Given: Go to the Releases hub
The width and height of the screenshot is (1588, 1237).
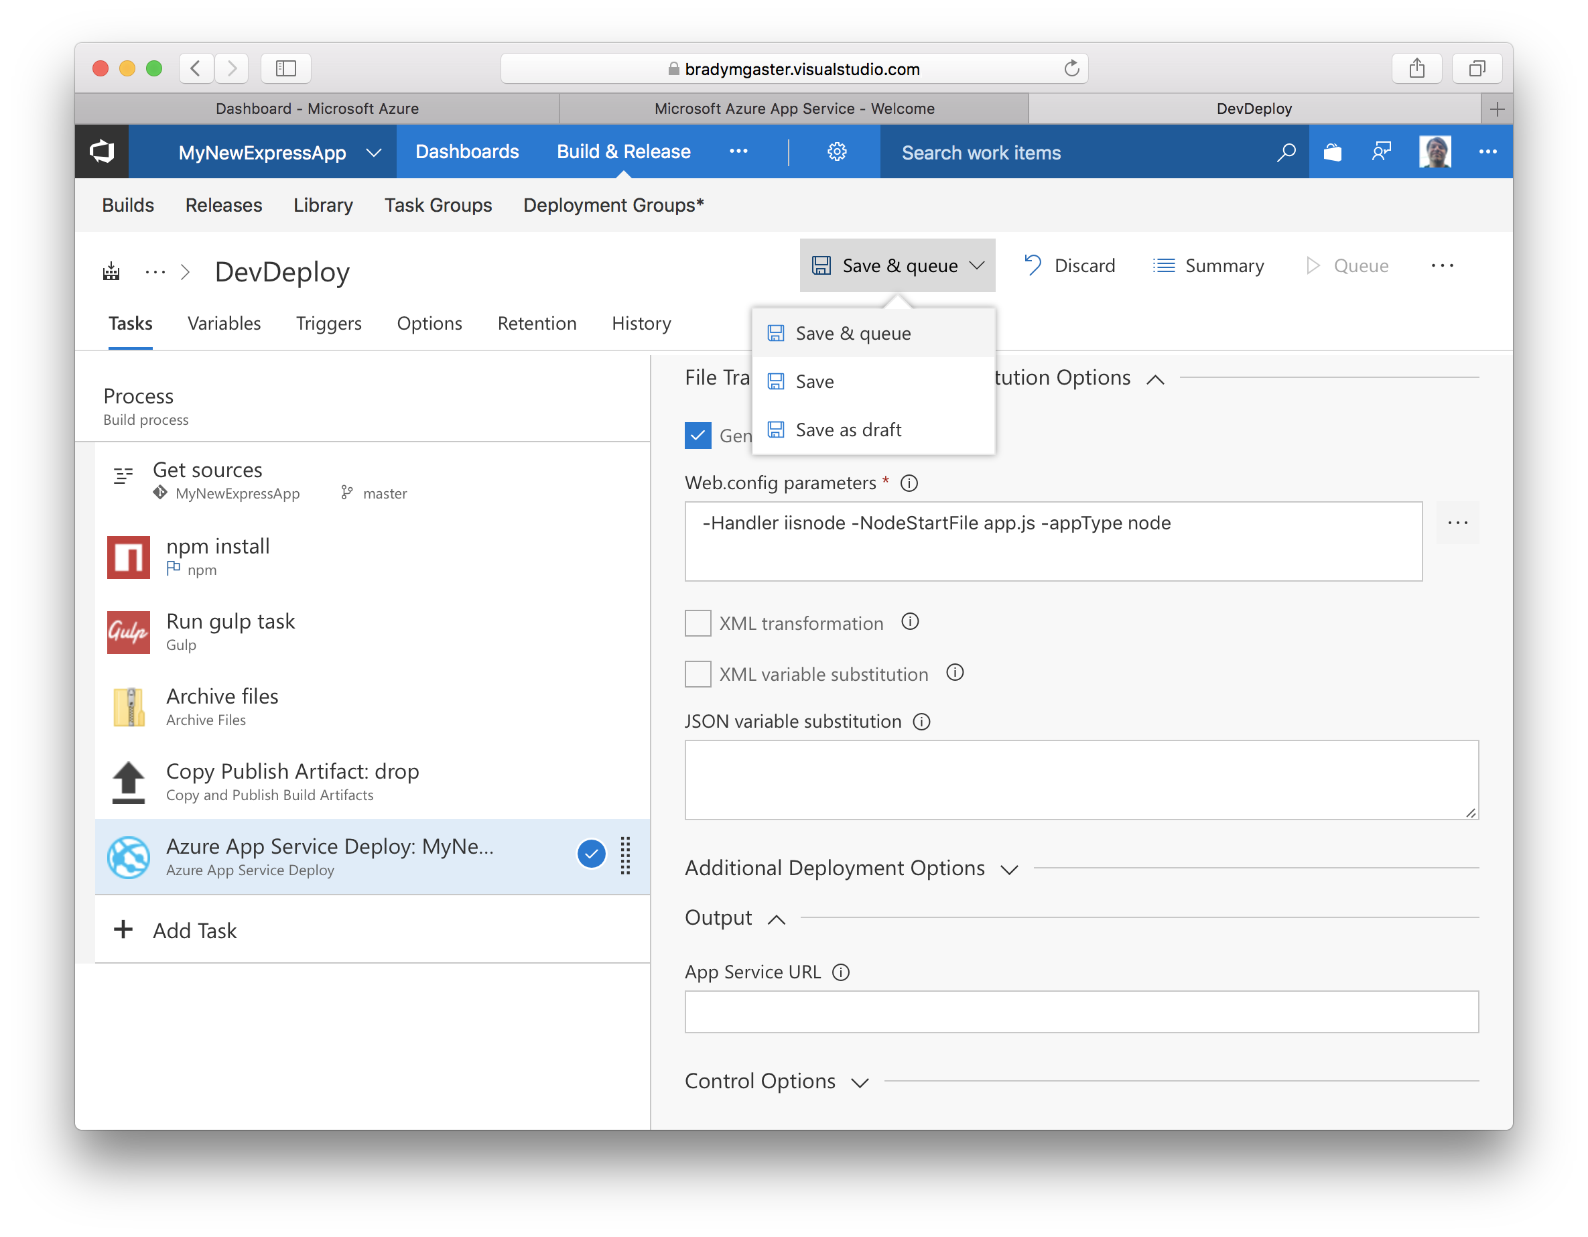Looking at the screenshot, I should point(223,205).
